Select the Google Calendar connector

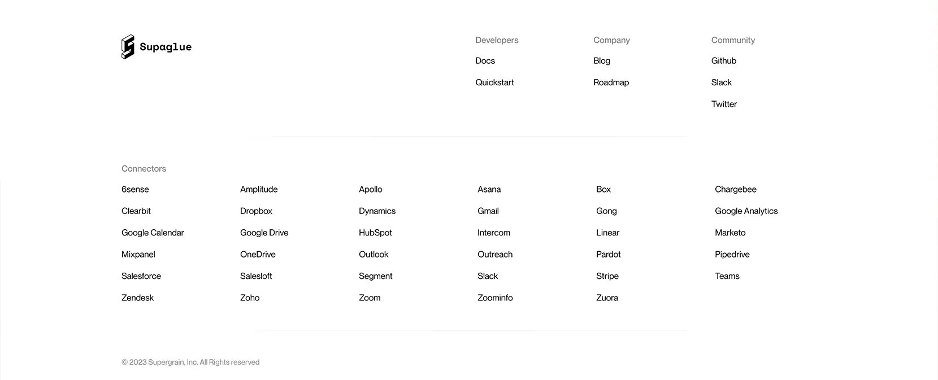[x=153, y=233]
